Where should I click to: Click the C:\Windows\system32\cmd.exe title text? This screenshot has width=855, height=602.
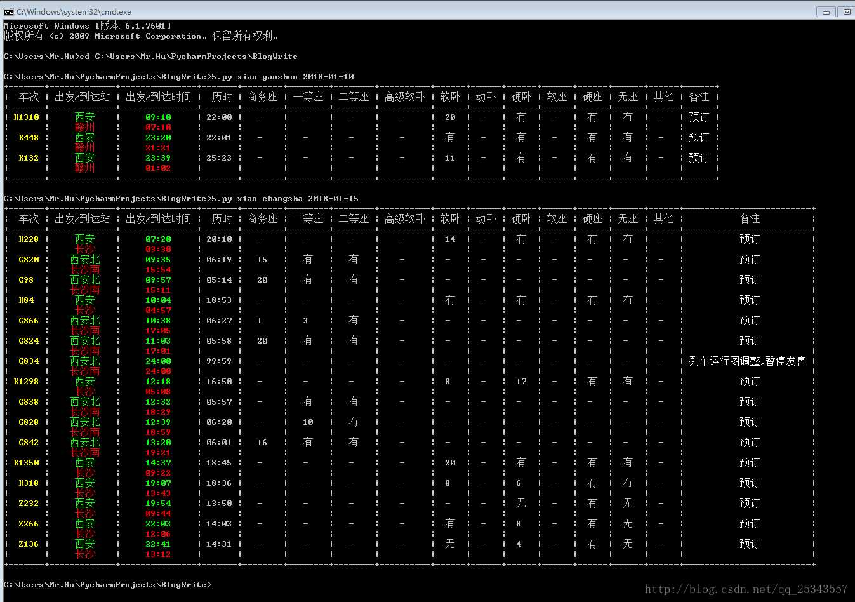click(74, 11)
